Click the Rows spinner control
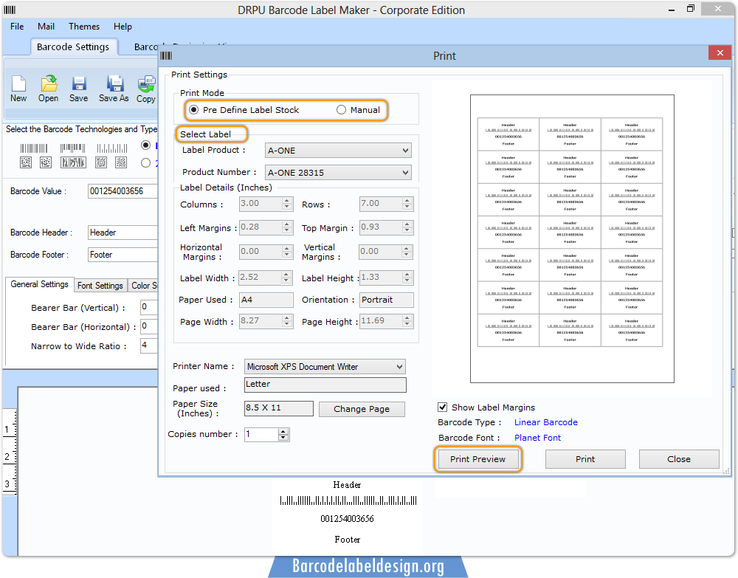Screen dimensions: 738x578 click(x=407, y=203)
